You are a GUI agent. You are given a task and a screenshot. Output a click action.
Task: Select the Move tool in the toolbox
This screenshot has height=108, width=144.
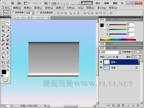pyautogui.click(x=8, y=23)
